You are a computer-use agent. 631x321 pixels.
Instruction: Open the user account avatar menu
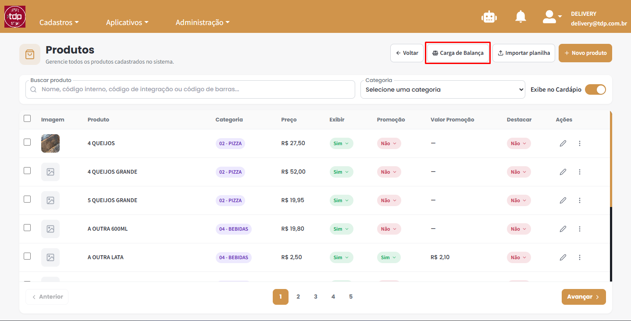tap(552, 17)
